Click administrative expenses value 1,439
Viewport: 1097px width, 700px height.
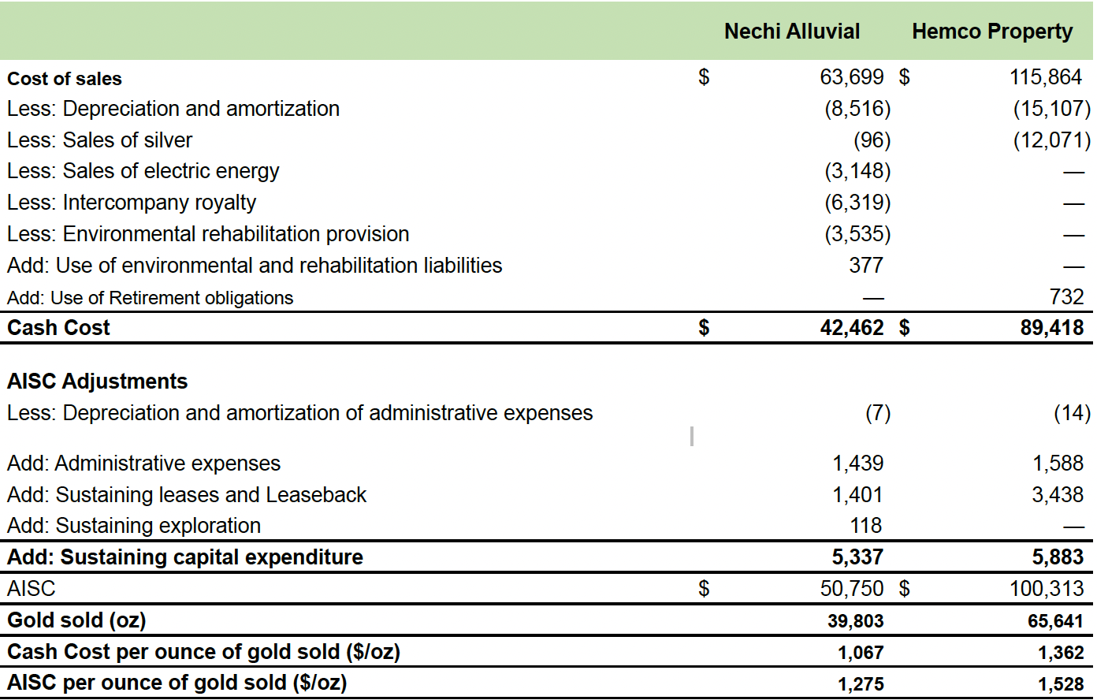[x=858, y=464]
